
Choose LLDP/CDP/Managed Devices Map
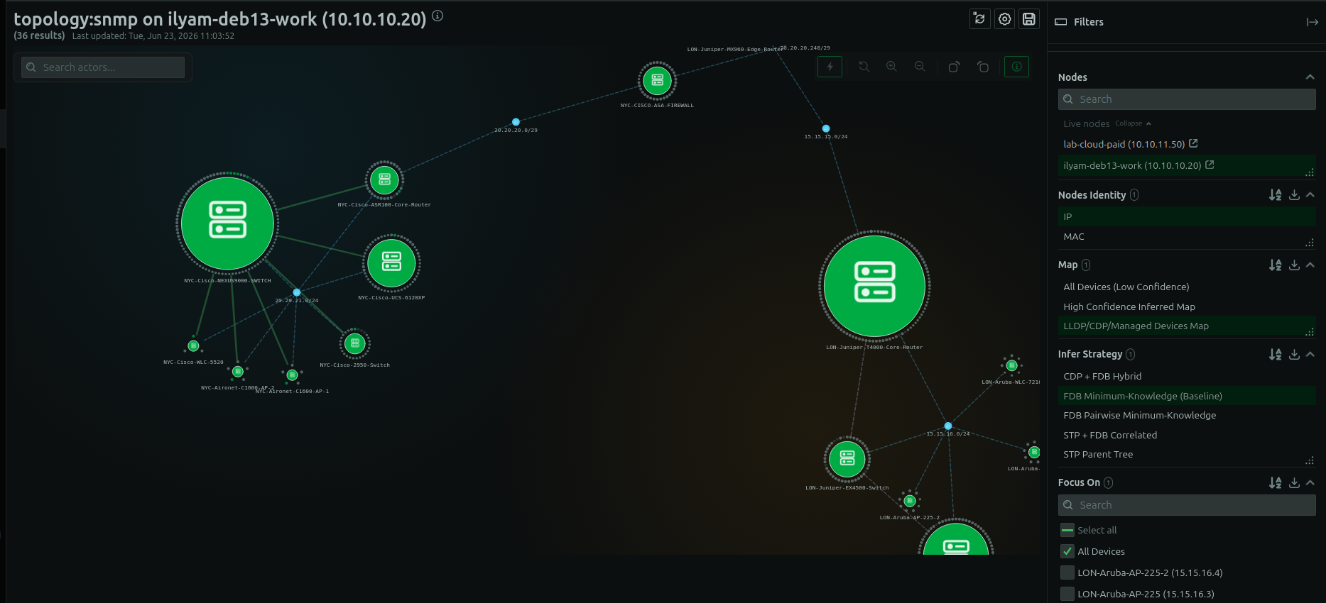click(x=1186, y=326)
